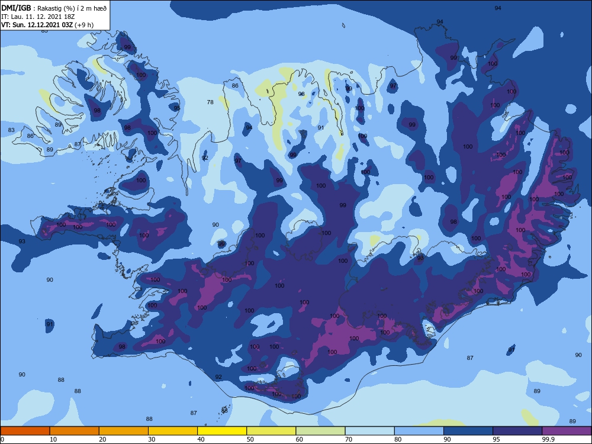
Task: Click the '30' legend scale label
Action: tap(152, 439)
